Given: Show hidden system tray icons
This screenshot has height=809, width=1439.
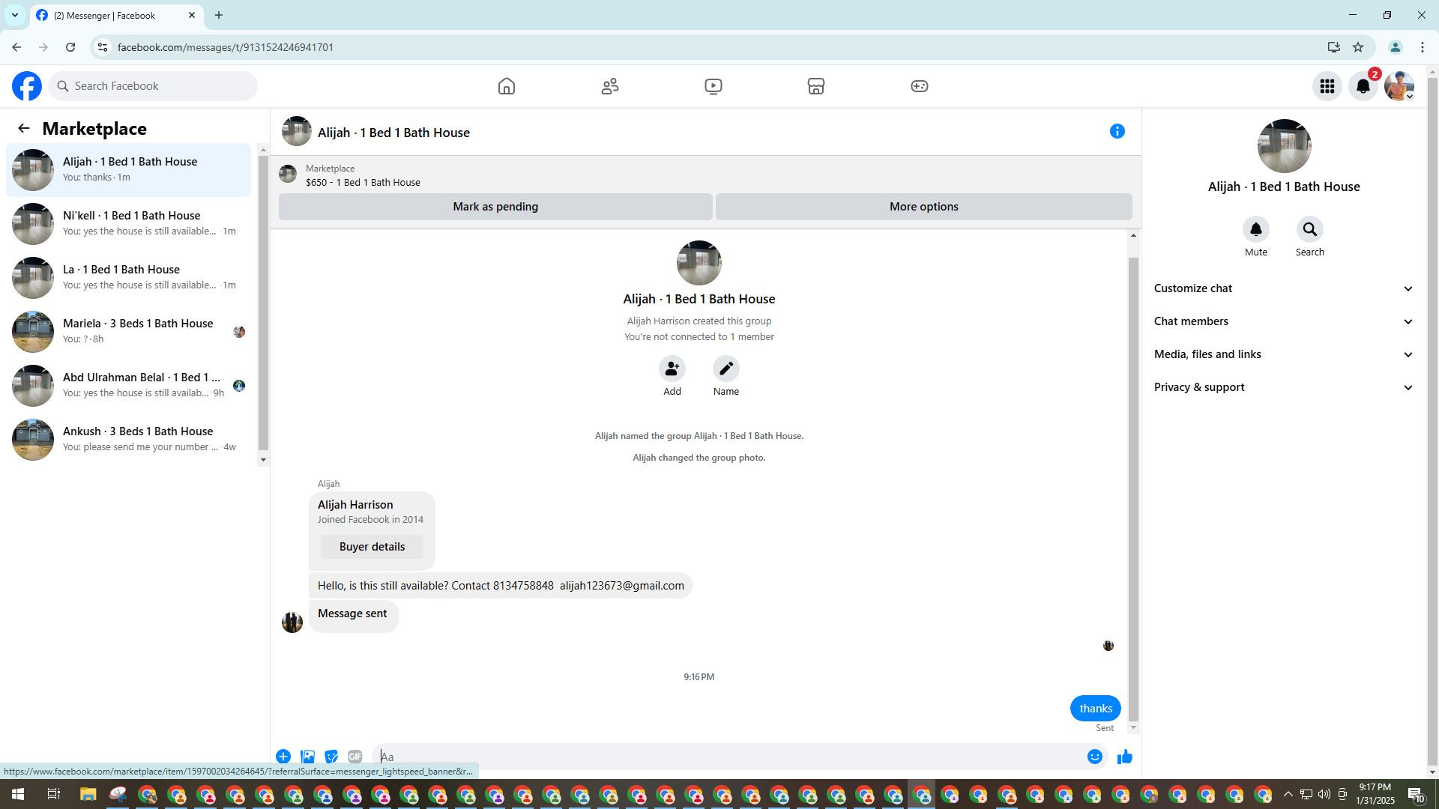Looking at the screenshot, I should 1288,795.
